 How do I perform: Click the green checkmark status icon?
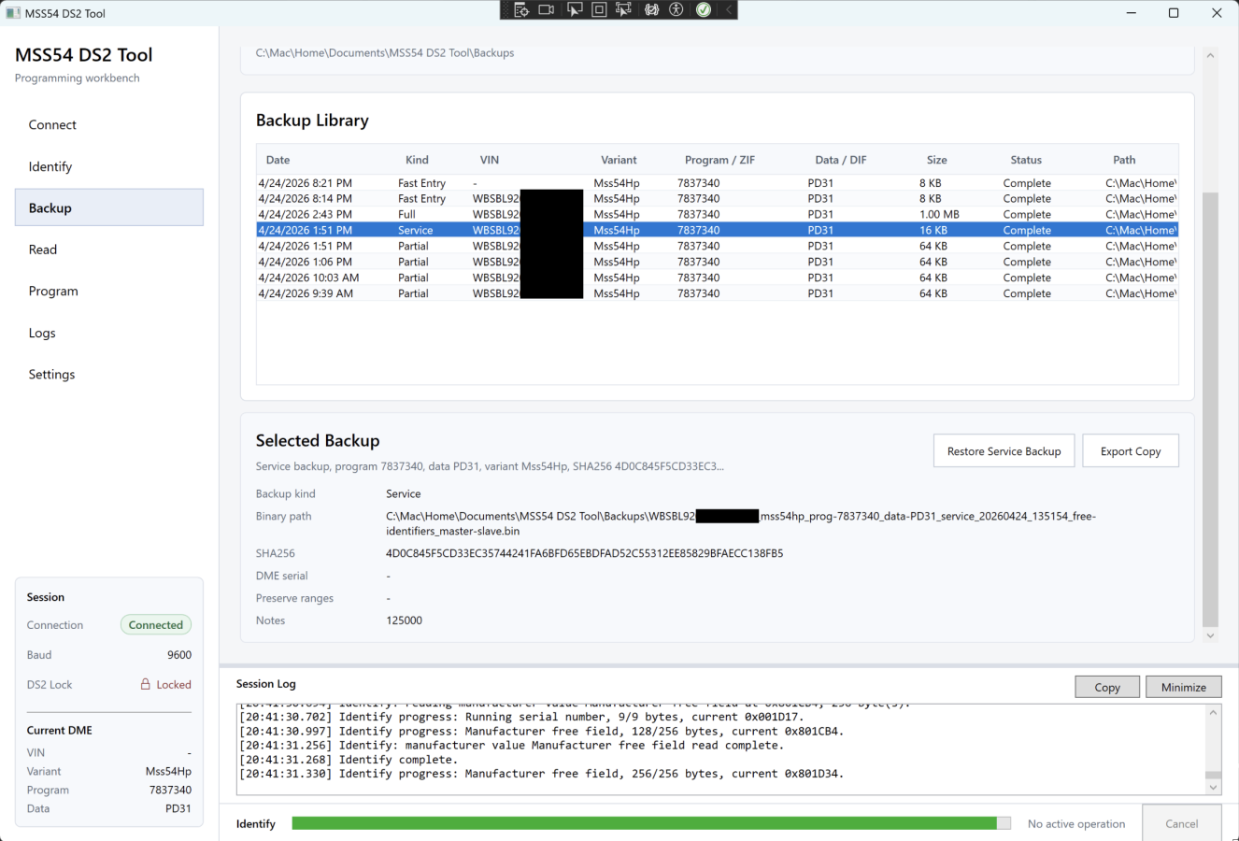(x=704, y=10)
